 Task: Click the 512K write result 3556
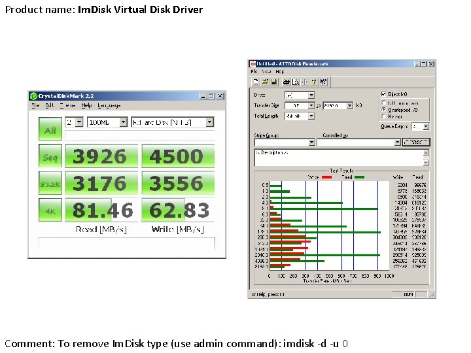178,183
